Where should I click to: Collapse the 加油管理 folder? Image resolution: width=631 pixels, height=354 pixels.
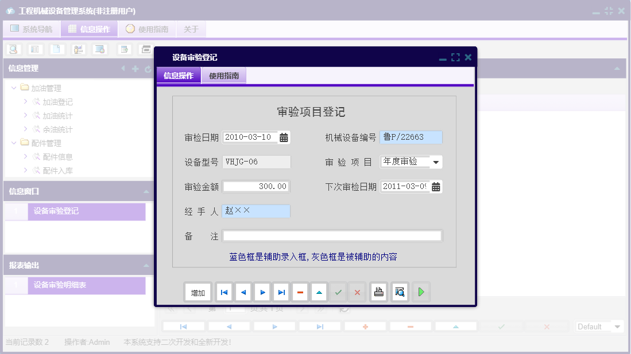13,88
